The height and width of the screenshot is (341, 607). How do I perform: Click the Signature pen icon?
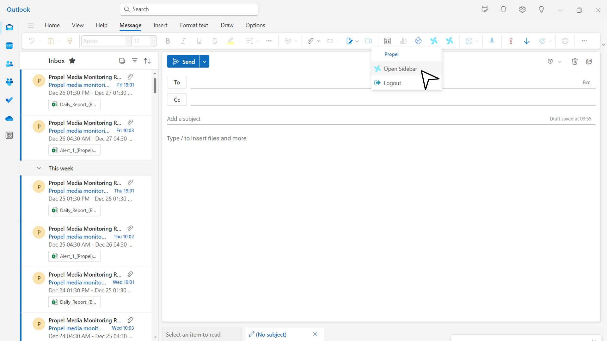point(349,41)
